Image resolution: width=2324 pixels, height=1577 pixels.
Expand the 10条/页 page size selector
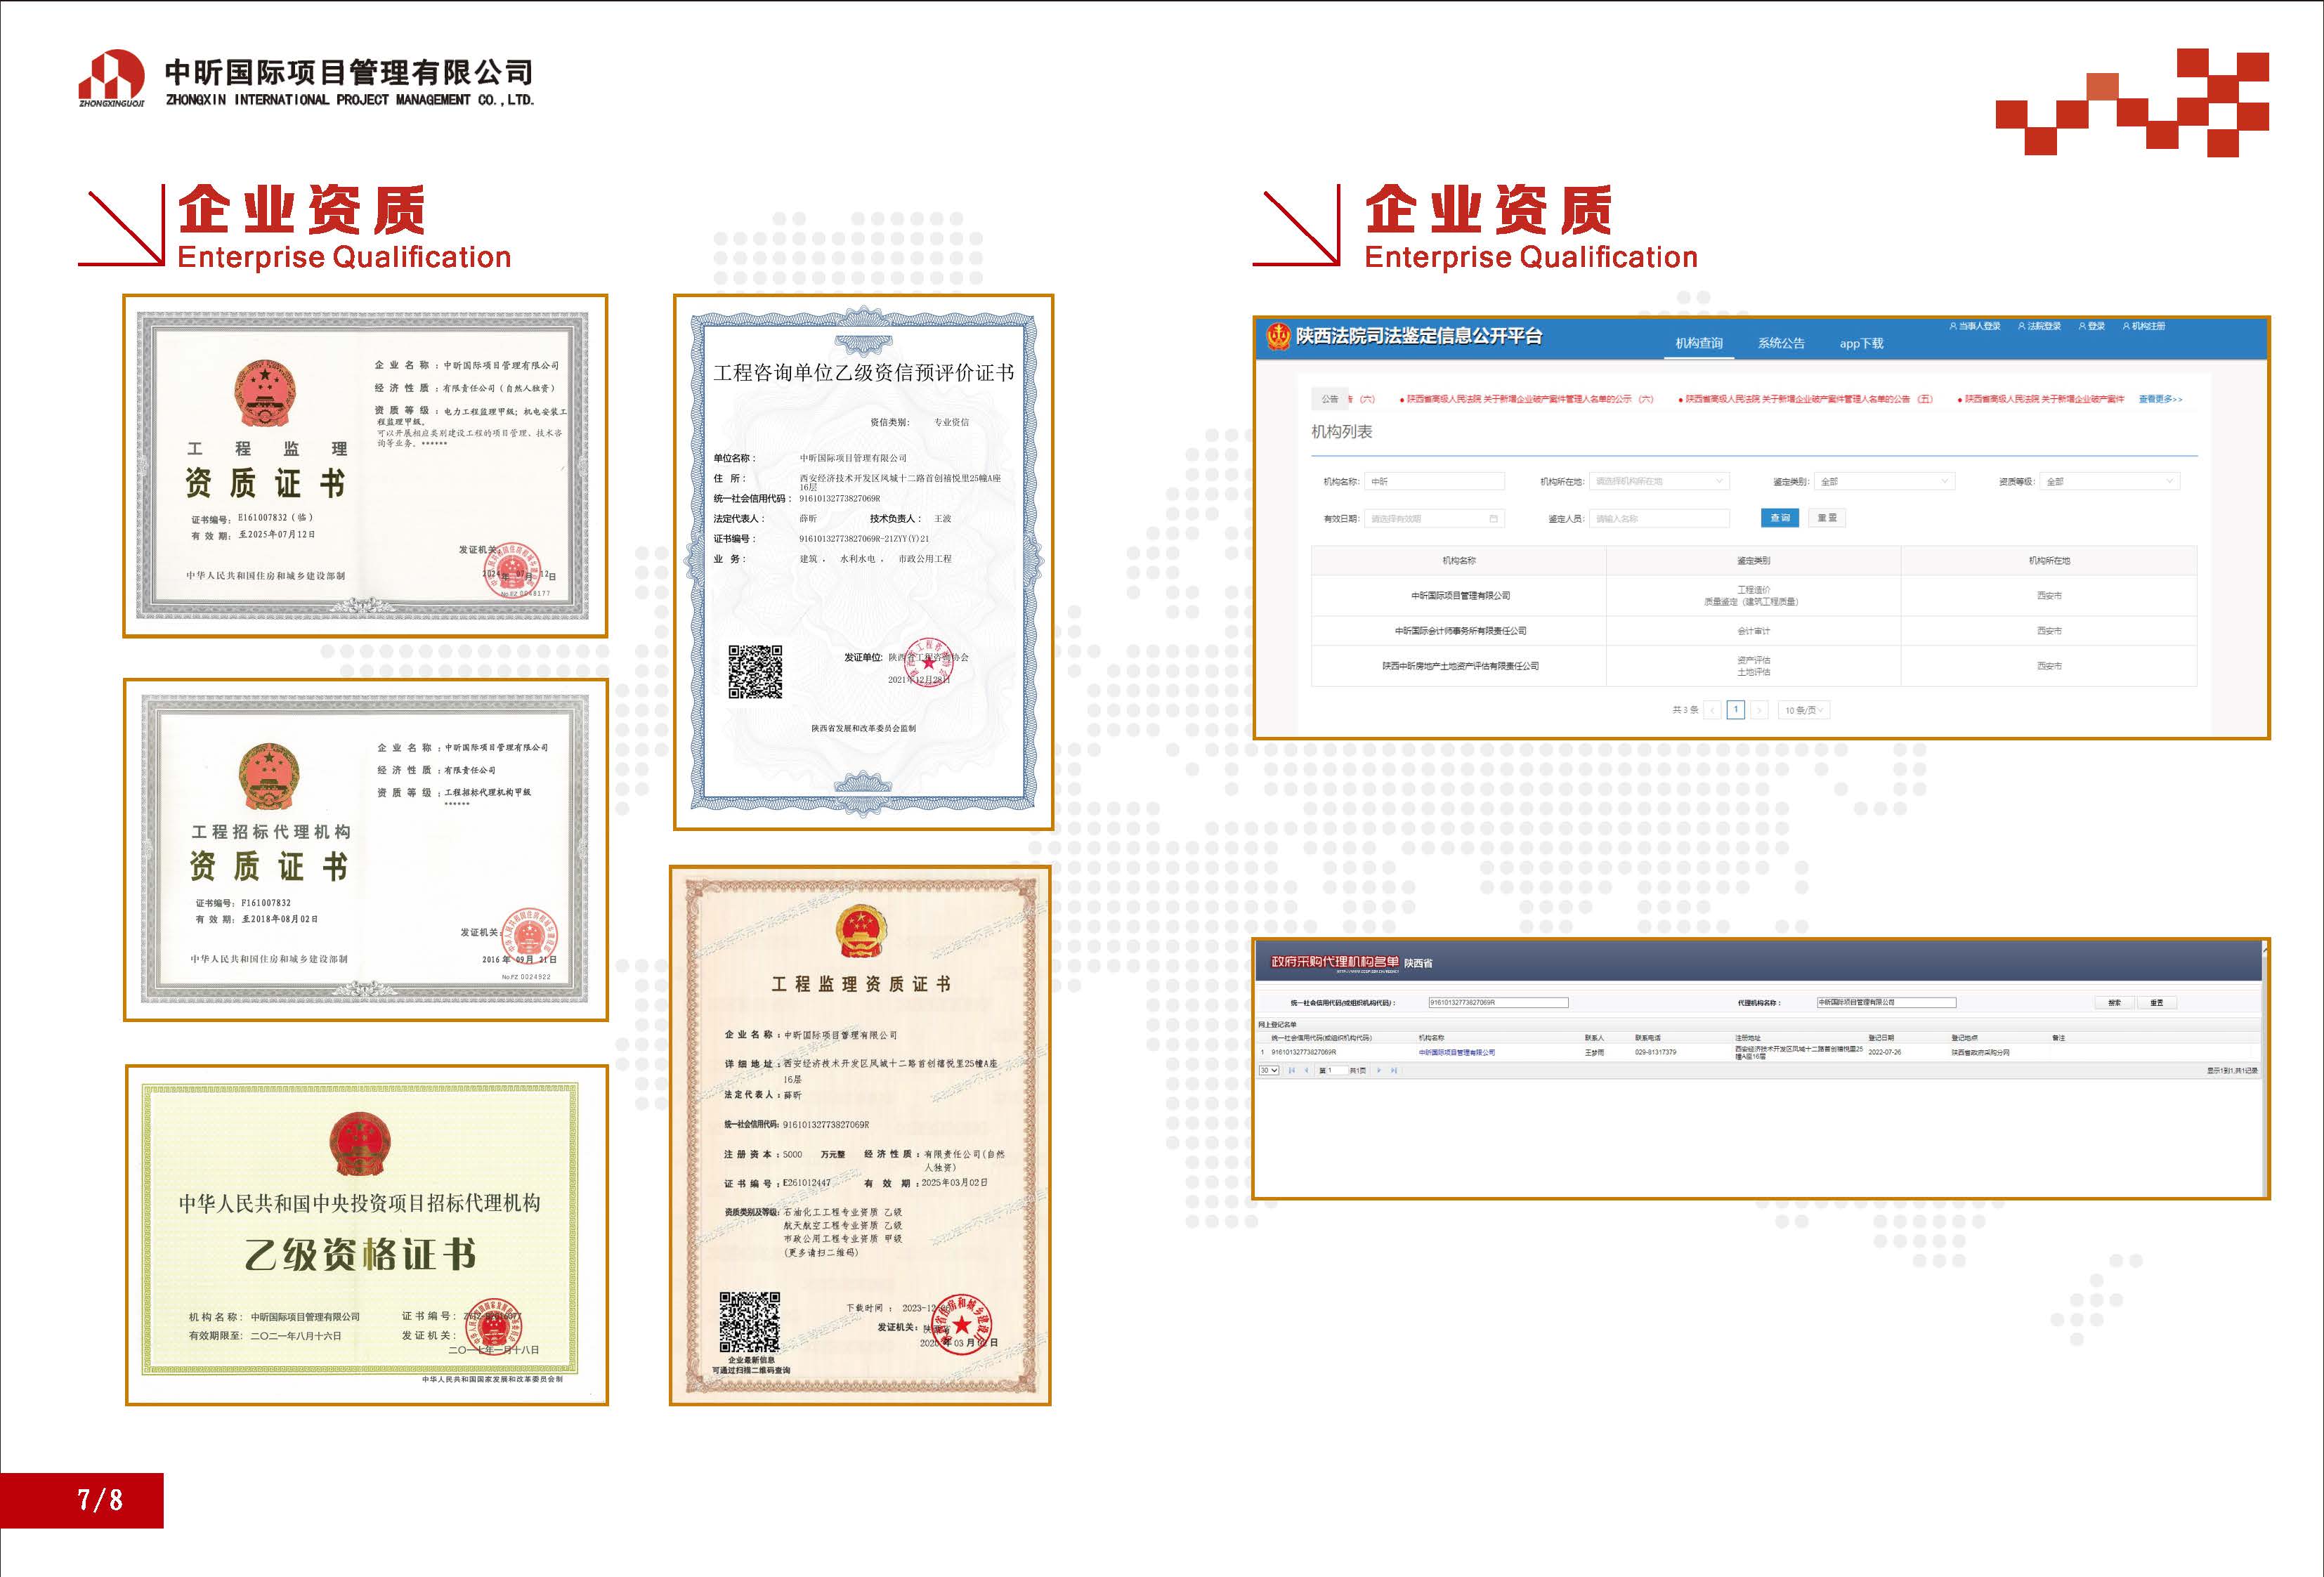1804,710
